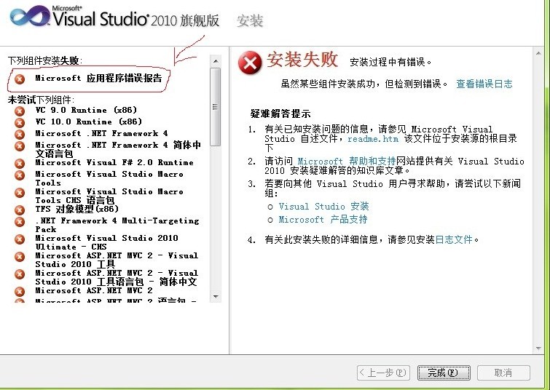This screenshot has height=390, width=550.
Task: Click error icon beside Microsoft Visual F# 2.0 Runtime
Action: pyautogui.click(x=20, y=163)
